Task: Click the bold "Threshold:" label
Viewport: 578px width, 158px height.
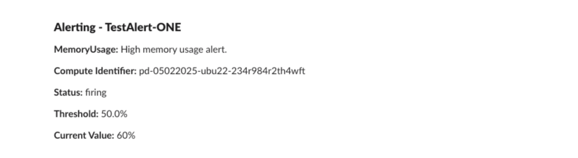Action: pyautogui.click(x=76, y=114)
